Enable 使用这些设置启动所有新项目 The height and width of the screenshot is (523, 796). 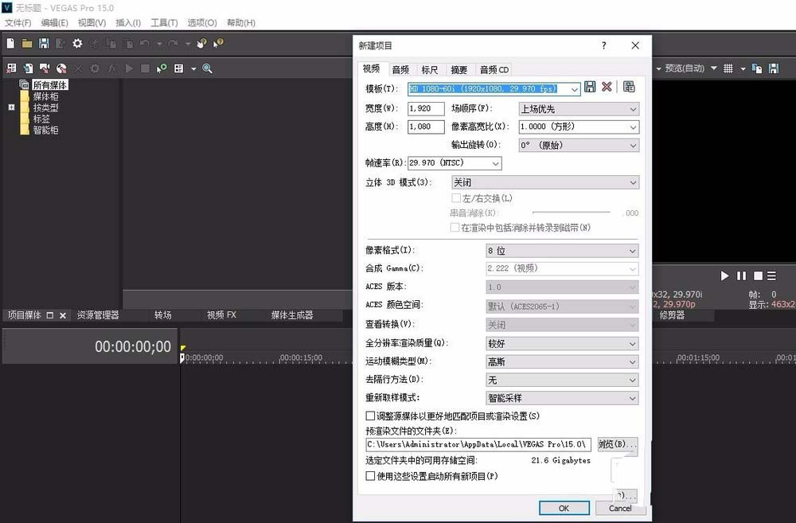pyautogui.click(x=371, y=476)
